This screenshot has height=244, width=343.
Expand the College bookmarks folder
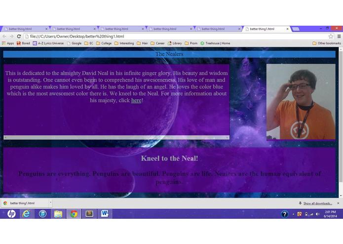[104, 43]
